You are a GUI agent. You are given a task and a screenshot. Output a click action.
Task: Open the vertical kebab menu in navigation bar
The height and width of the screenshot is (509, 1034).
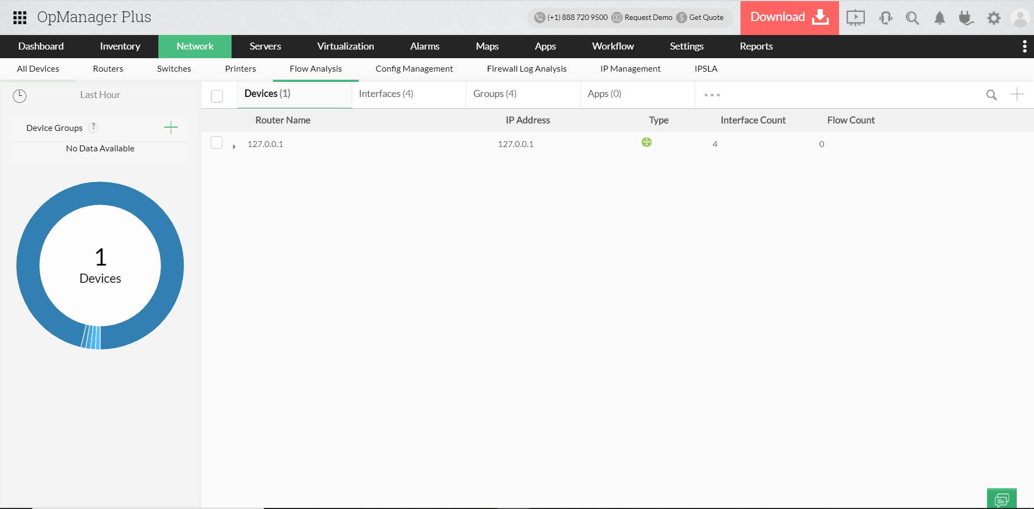(1024, 46)
